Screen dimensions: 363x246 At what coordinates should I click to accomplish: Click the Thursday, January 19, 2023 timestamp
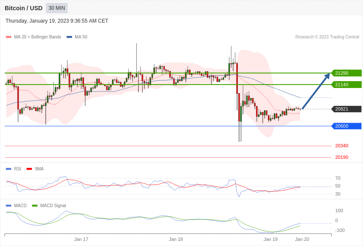click(57, 21)
